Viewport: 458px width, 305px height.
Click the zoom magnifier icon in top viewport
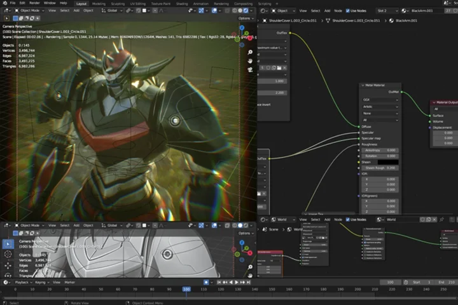point(250,52)
